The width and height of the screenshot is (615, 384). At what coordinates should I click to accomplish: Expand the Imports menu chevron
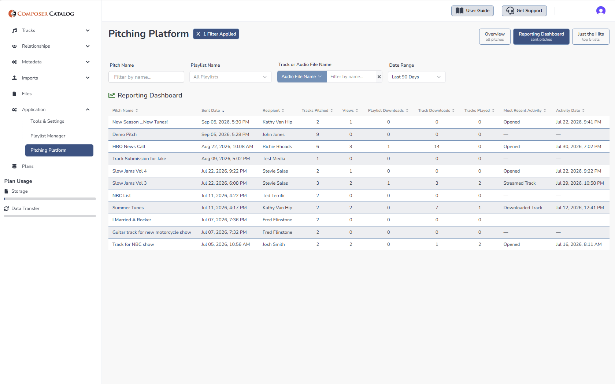click(88, 78)
